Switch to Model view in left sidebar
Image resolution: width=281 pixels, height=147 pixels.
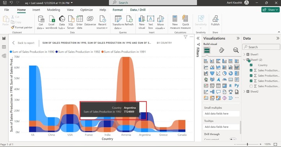(4, 56)
